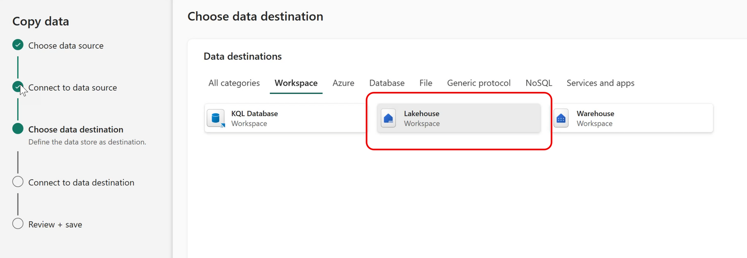This screenshot has height=258, width=747.
Task: Open the Services and apps tab
Action: (600, 83)
